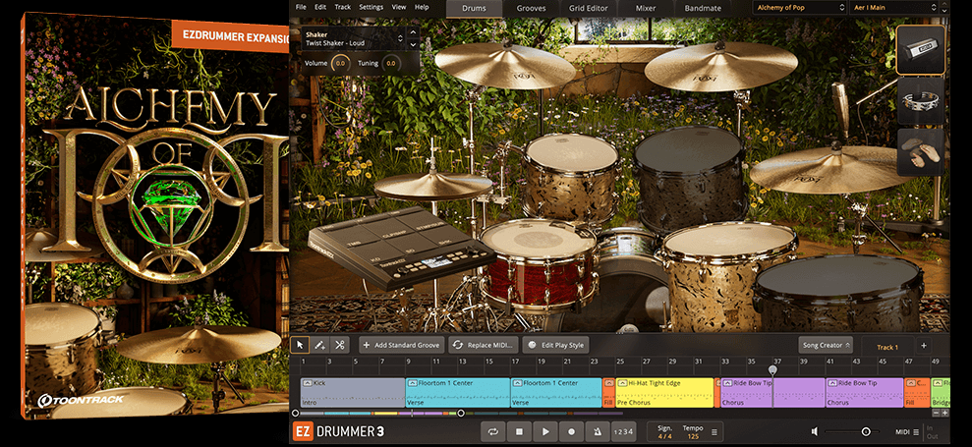This screenshot has width=972, height=447.
Task: Click Add Standard Groove button
Action: 401,346
